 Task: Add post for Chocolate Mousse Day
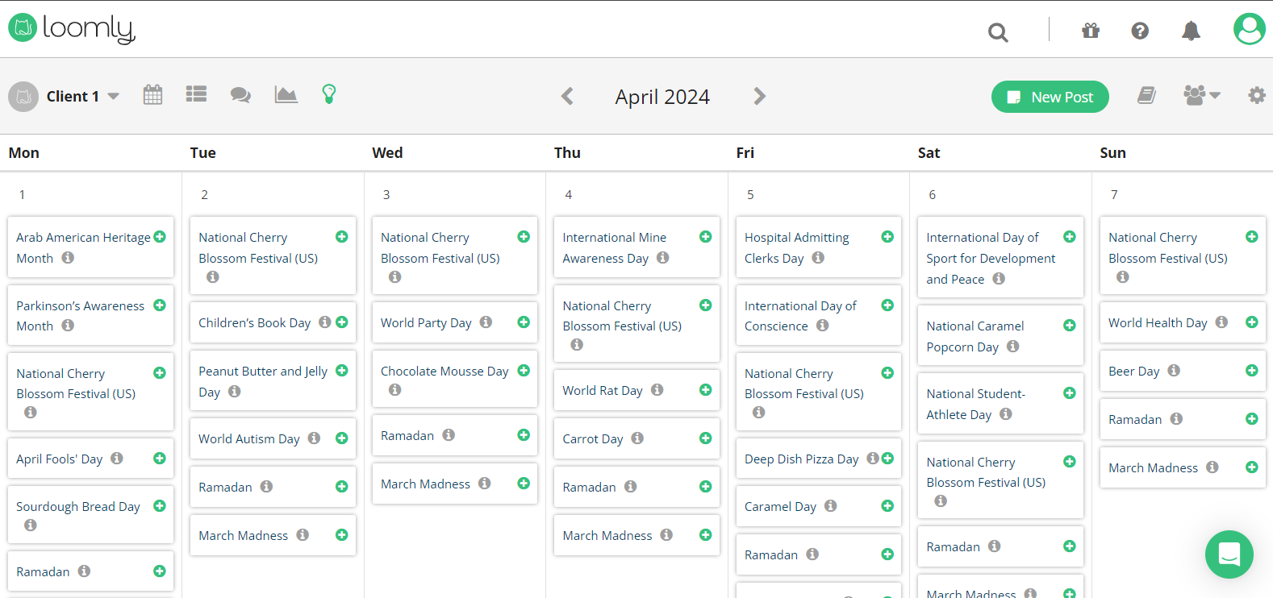524,371
